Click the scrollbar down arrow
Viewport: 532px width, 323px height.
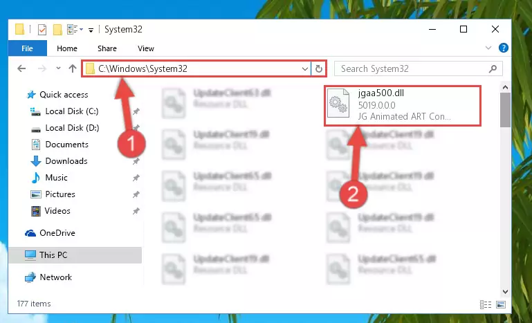(x=505, y=291)
